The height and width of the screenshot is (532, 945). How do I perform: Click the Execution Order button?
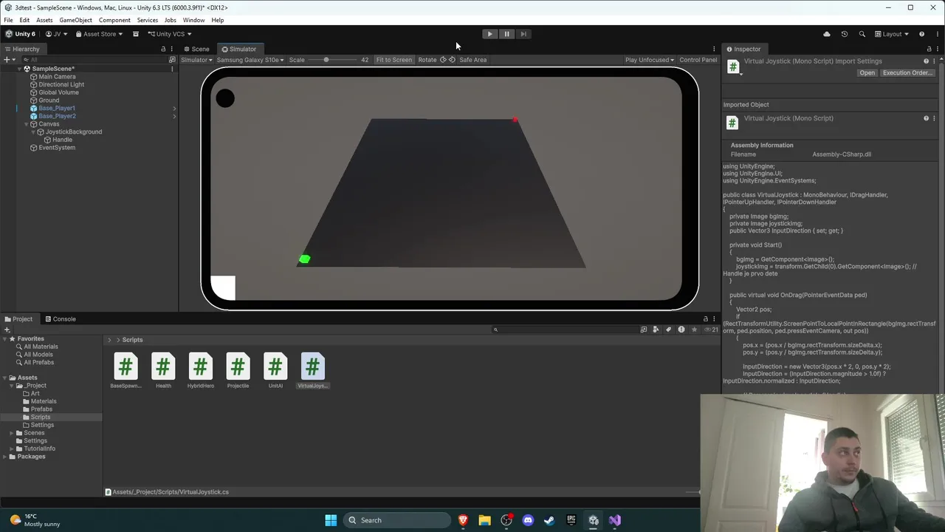pos(907,72)
